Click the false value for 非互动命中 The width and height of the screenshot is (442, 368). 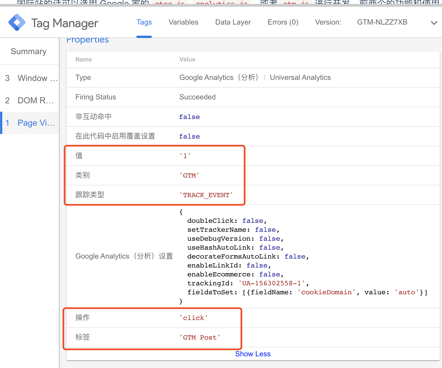[x=190, y=117]
